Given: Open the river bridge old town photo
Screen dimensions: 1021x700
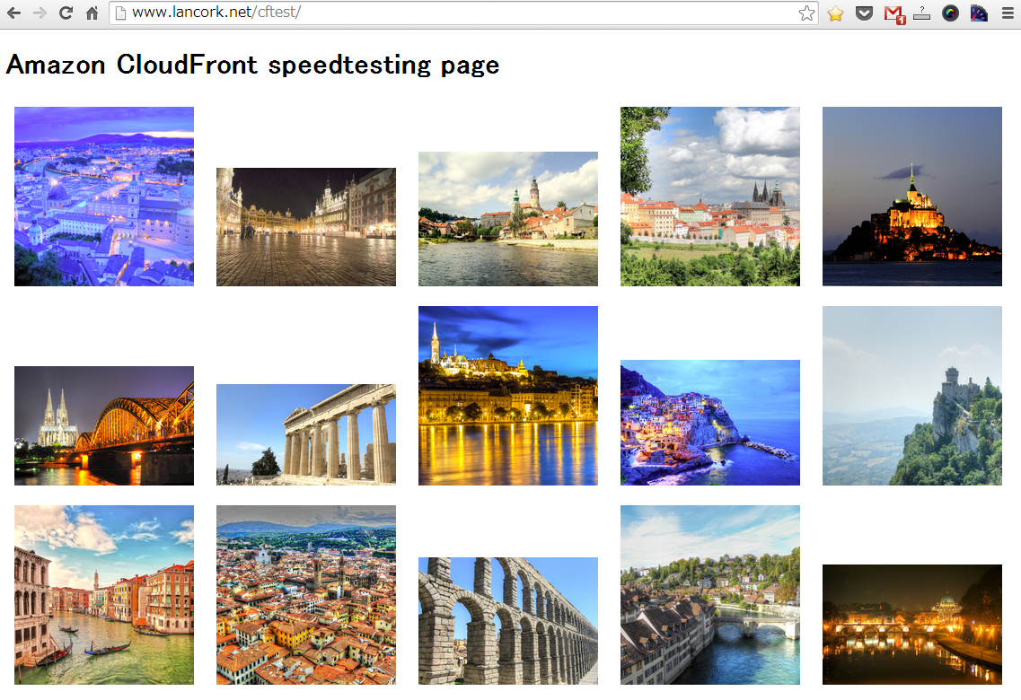Looking at the screenshot, I should (709, 595).
